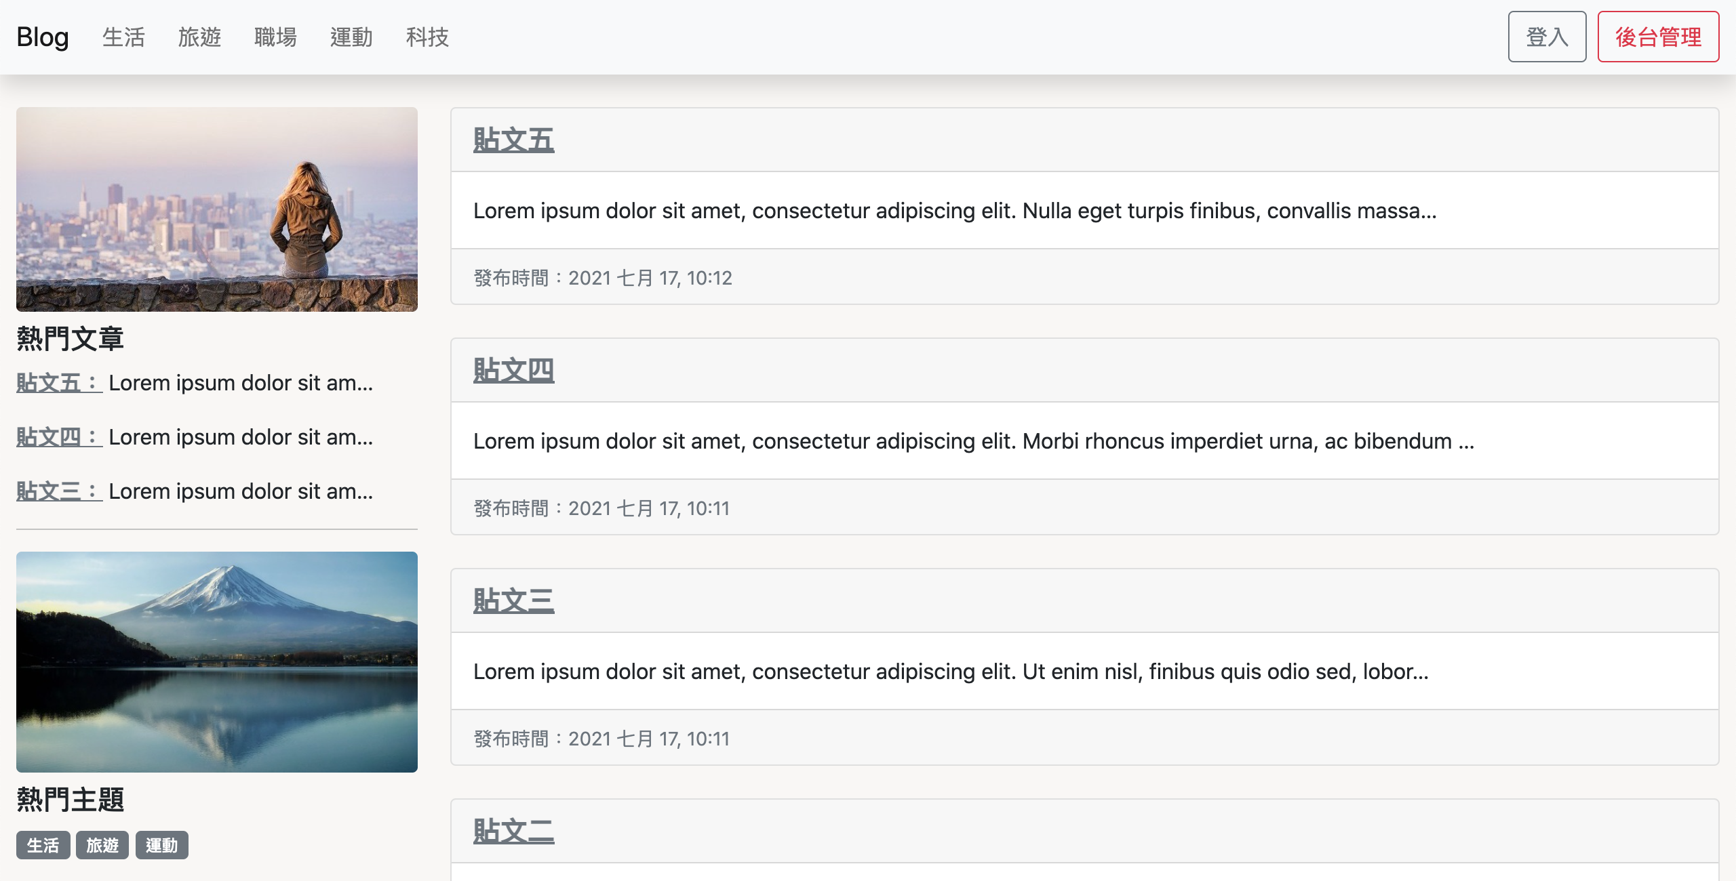Open the 運動 navbar link
This screenshot has width=1736, height=881.
point(351,37)
